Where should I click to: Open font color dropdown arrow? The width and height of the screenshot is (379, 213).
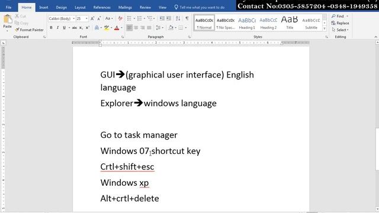121,28
